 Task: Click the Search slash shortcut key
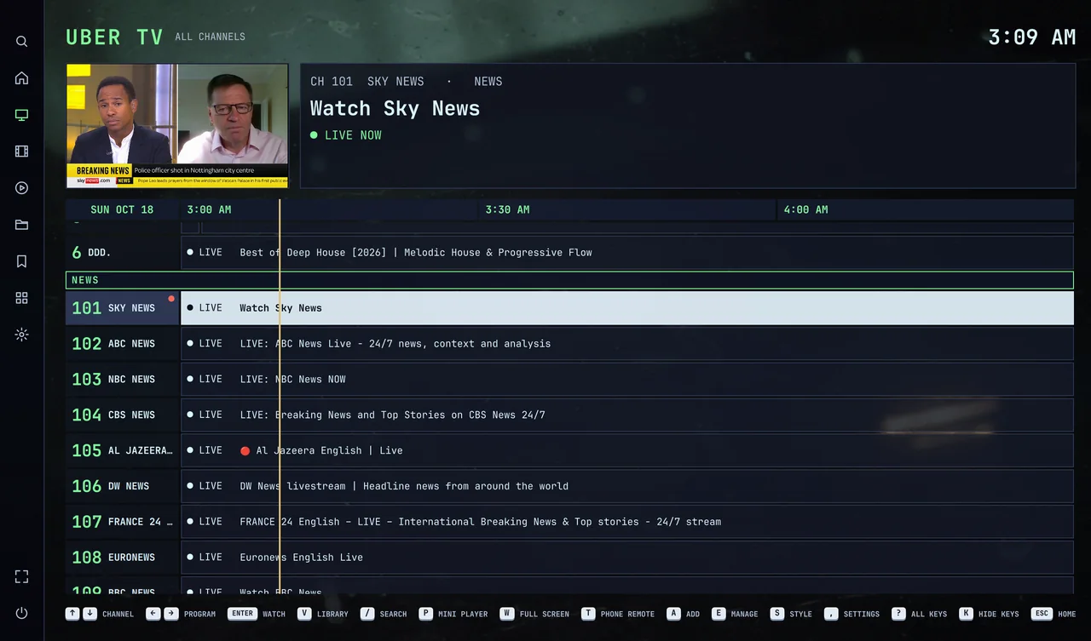pyautogui.click(x=384, y=614)
